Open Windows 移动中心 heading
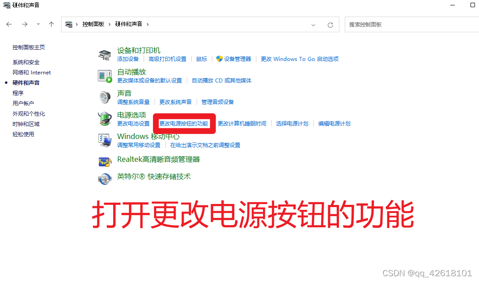The image size is (479, 282). (x=149, y=136)
